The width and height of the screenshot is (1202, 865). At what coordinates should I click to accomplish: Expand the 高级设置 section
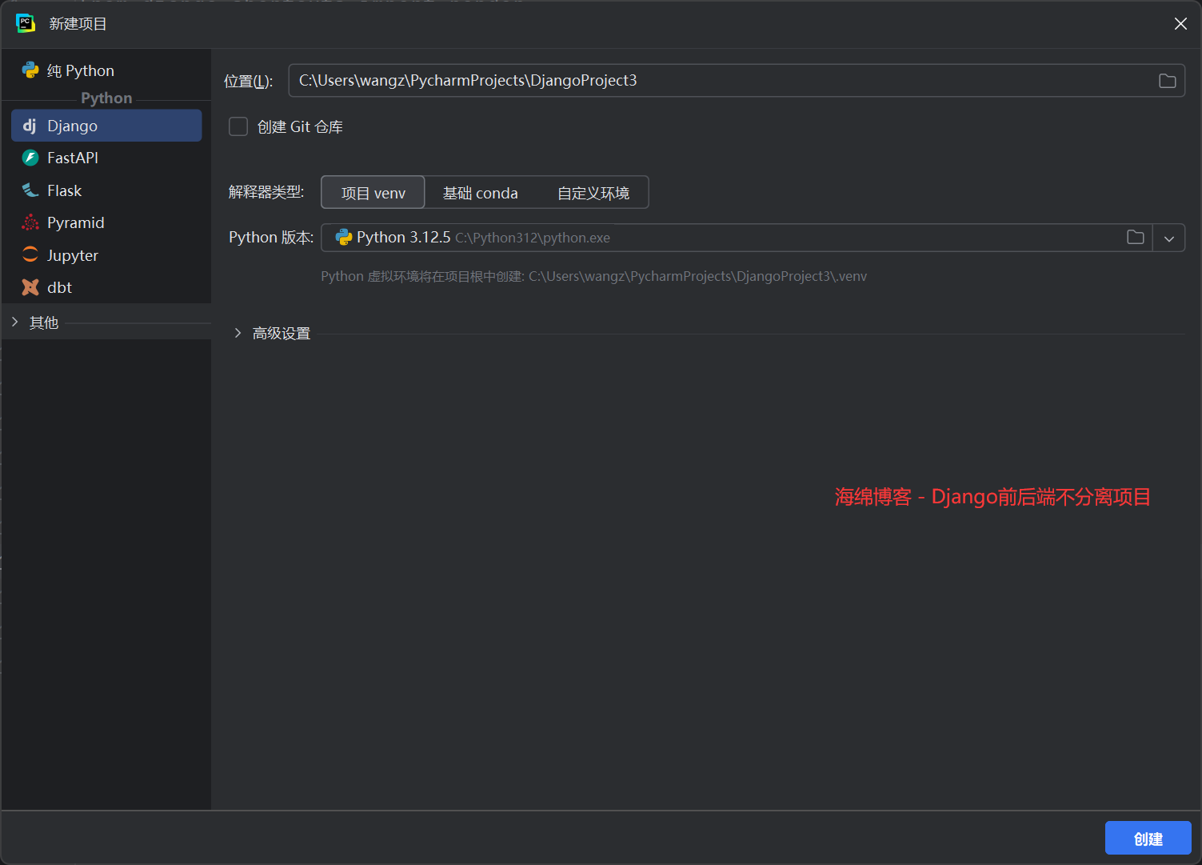point(238,334)
